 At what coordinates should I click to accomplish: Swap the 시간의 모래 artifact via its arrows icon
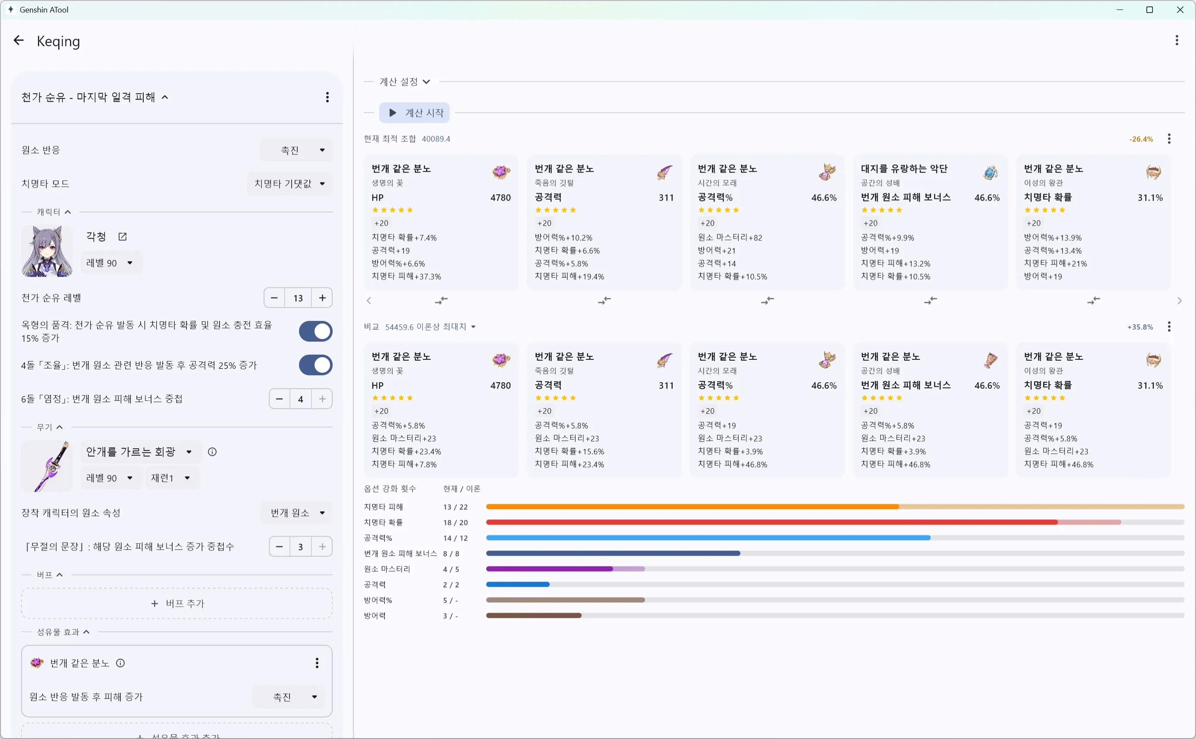pyautogui.click(x=768, y=301)
